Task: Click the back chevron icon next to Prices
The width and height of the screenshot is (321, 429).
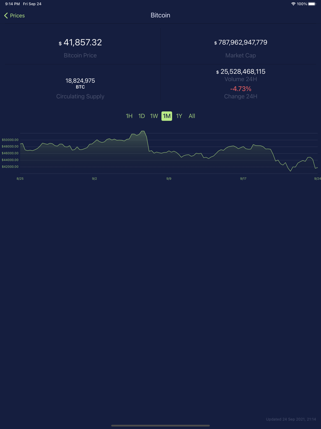Action: 5,15
